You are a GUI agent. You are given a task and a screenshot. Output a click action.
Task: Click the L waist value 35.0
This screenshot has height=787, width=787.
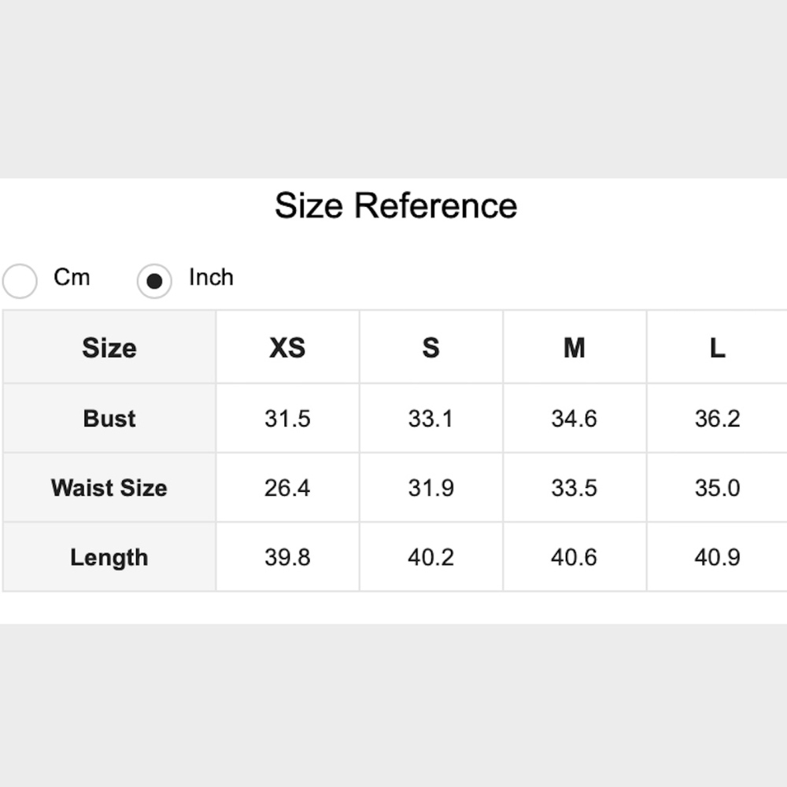click(x=717, y=488)
